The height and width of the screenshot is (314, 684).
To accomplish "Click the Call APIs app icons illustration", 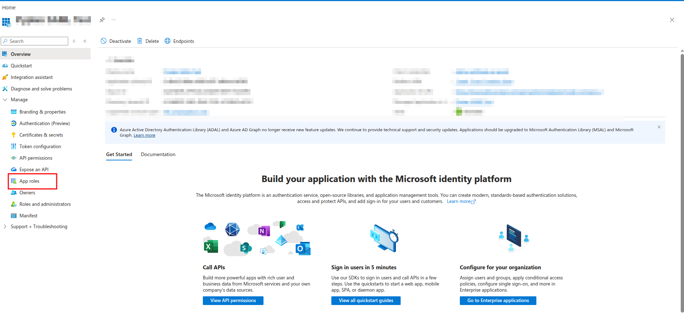I will pyautogui.click(x=257, y=238).
